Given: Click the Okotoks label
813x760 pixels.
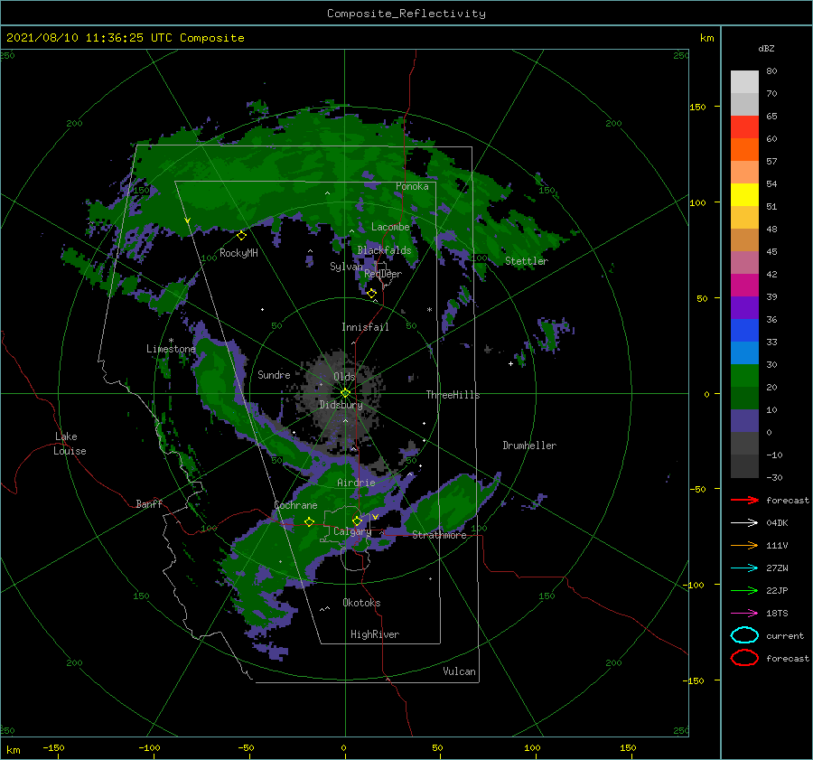Looking at the screenshot, I should coord(361,603).
